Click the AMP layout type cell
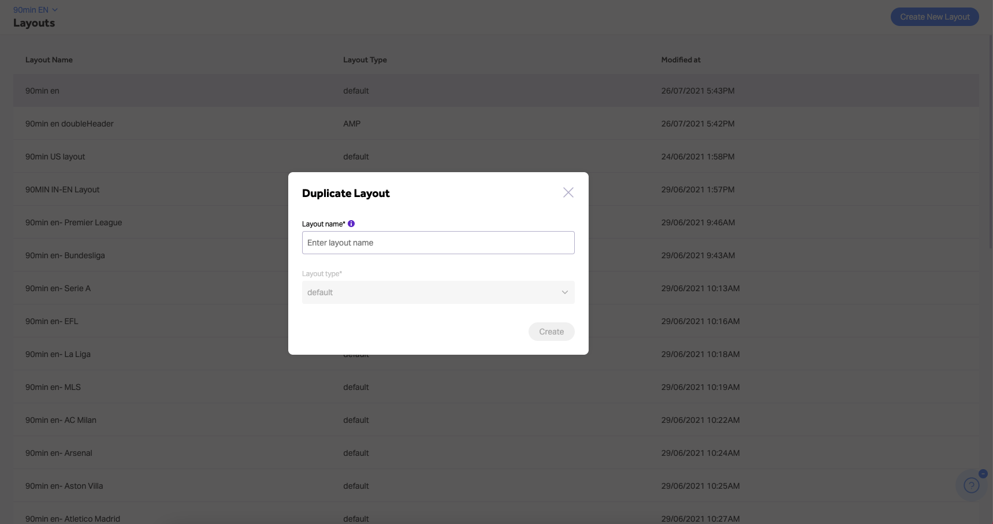The image size is (993, 524). click(352, 124)
